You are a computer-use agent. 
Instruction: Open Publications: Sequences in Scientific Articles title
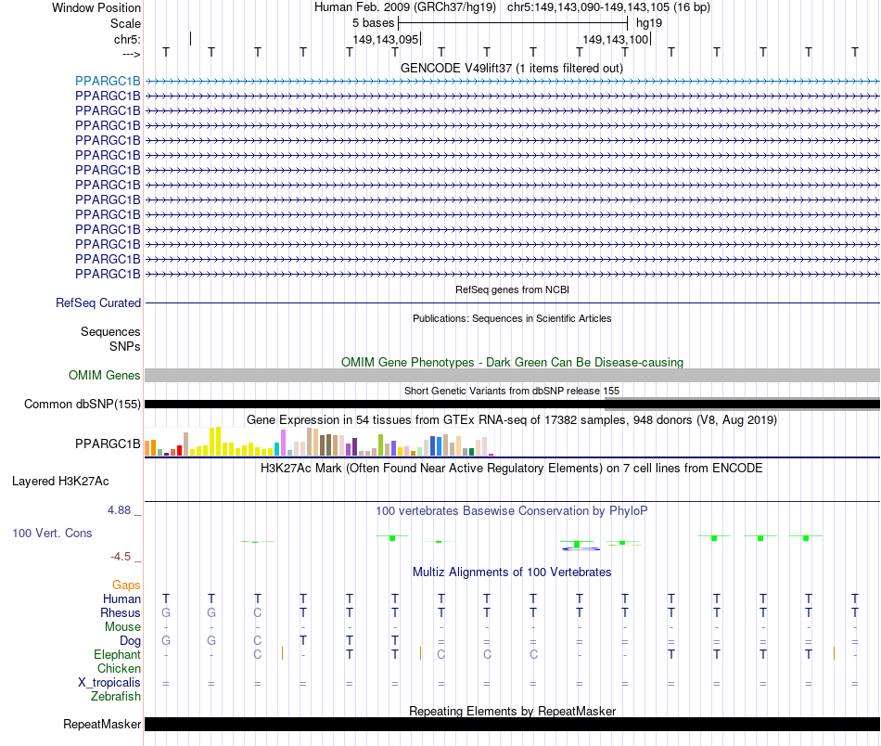512,318
